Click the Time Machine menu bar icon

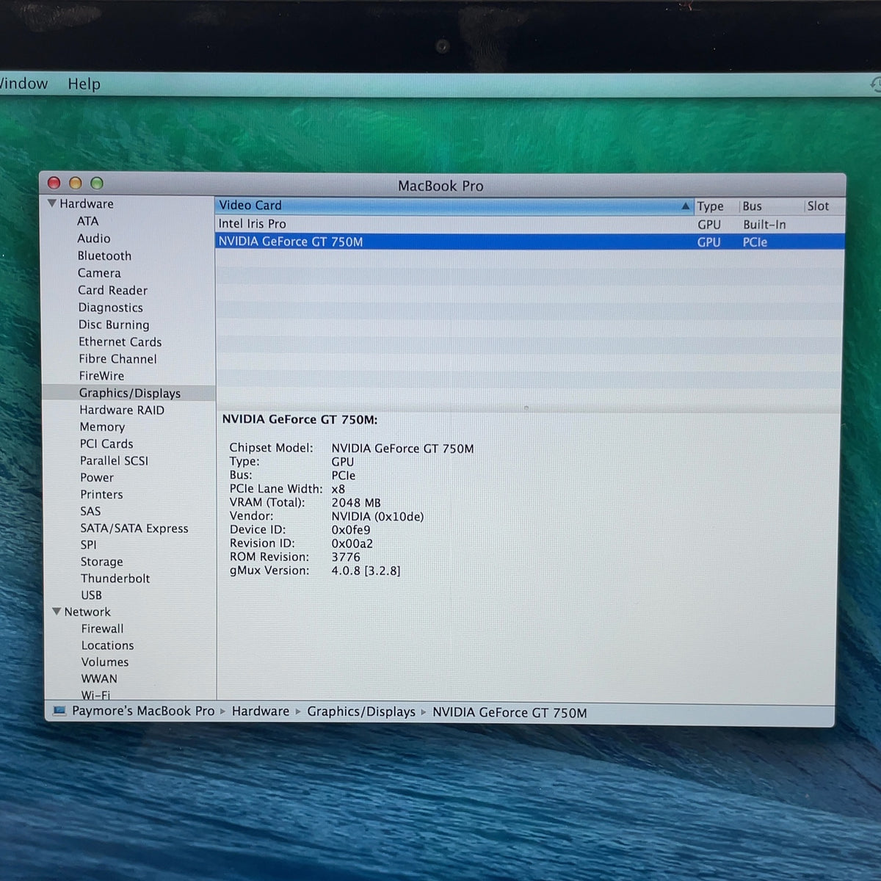[875, 84]
